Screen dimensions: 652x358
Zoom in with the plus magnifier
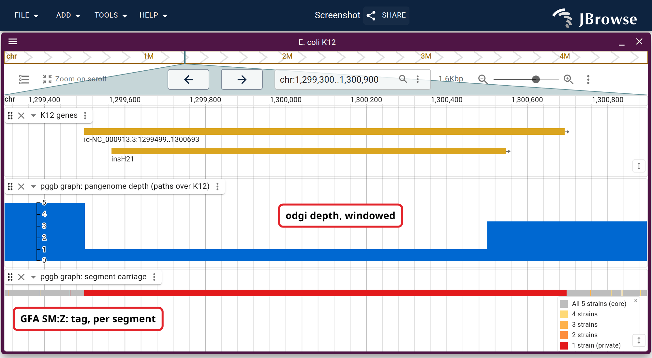coord(568,79)
